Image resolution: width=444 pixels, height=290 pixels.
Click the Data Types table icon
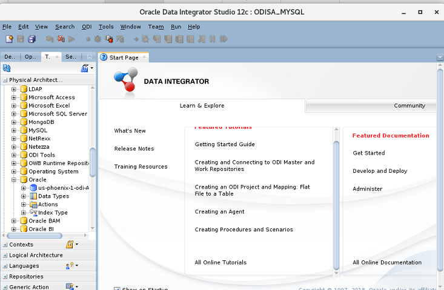point(33,196)
